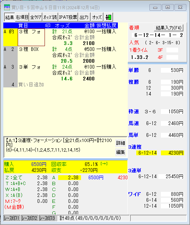Click the 単勝 payout 530円

(x=172, y=70)
